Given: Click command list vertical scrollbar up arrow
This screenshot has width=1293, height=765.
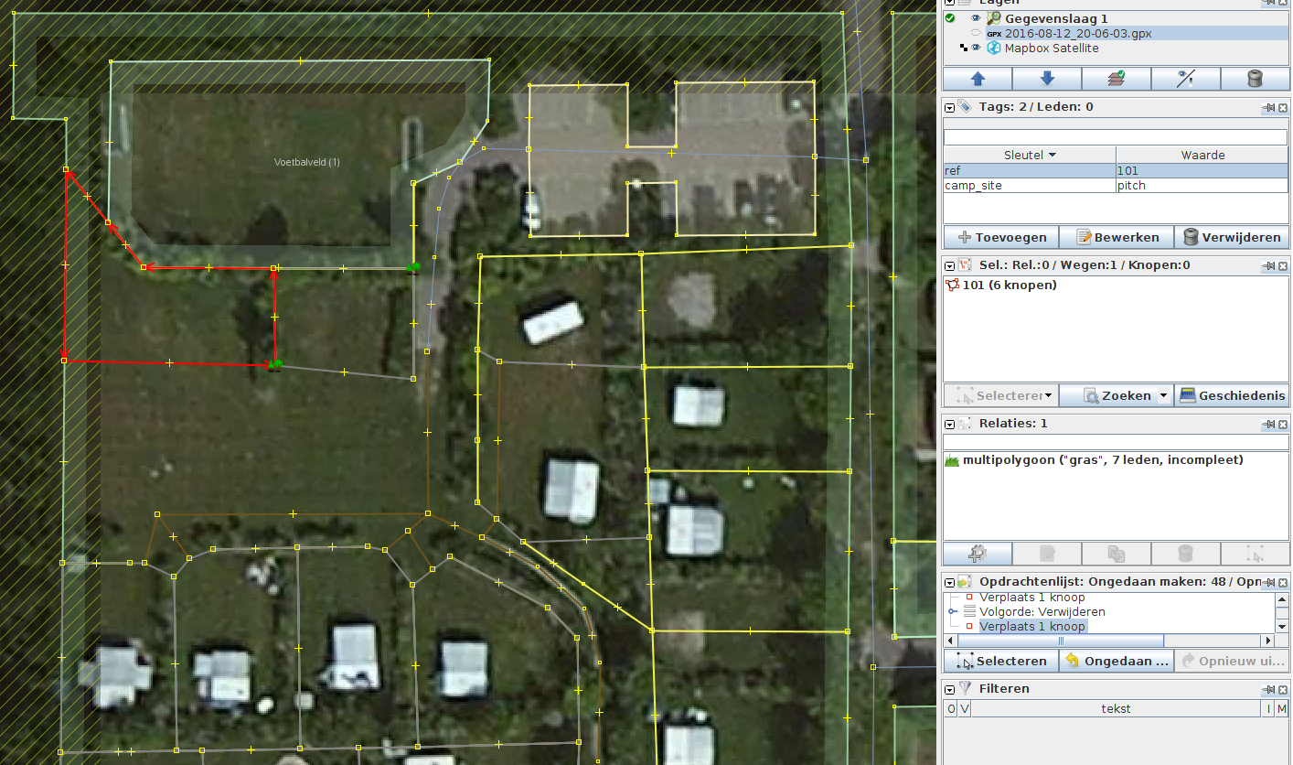Looking at the screenshot, I should coord(1282,598).
